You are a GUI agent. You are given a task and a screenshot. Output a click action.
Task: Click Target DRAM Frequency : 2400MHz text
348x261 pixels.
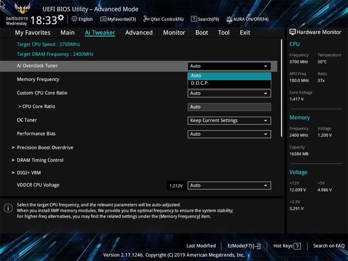click(x=55, y=54)
